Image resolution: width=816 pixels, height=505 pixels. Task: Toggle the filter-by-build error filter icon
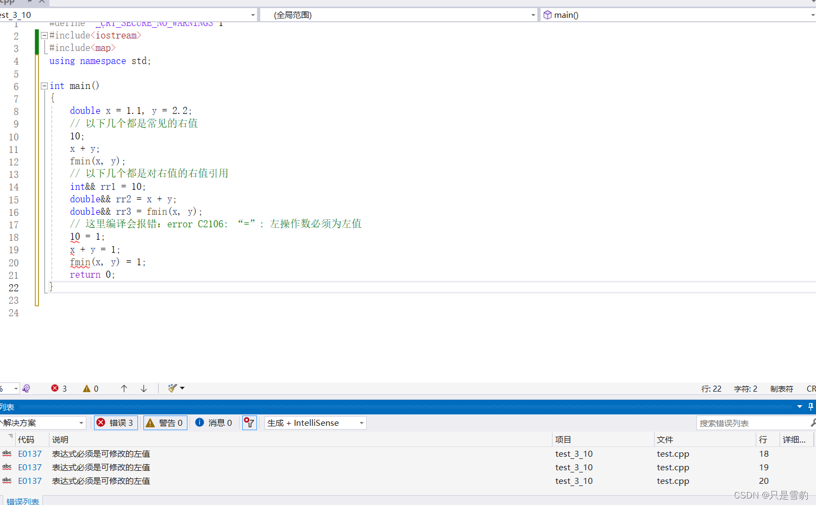[x=249, y=423]
